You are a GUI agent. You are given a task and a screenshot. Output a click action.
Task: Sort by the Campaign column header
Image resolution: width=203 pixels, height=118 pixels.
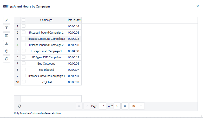pos(46,20)
